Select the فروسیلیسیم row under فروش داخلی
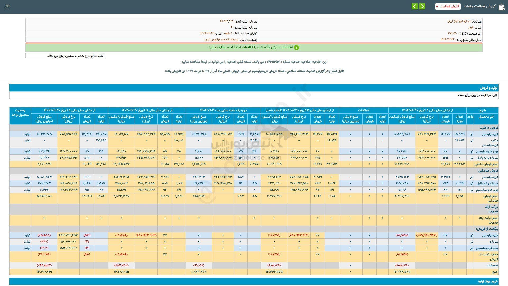This screenshot has width=508, height=286. (x=491, y=134)
